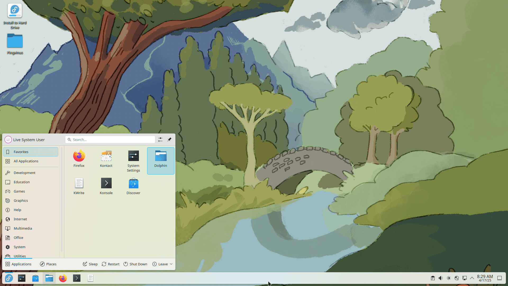Open the audio volume tray icon
Image resolution: width=508 pixels, height=286 pixels.
click(x=441, y=278)
